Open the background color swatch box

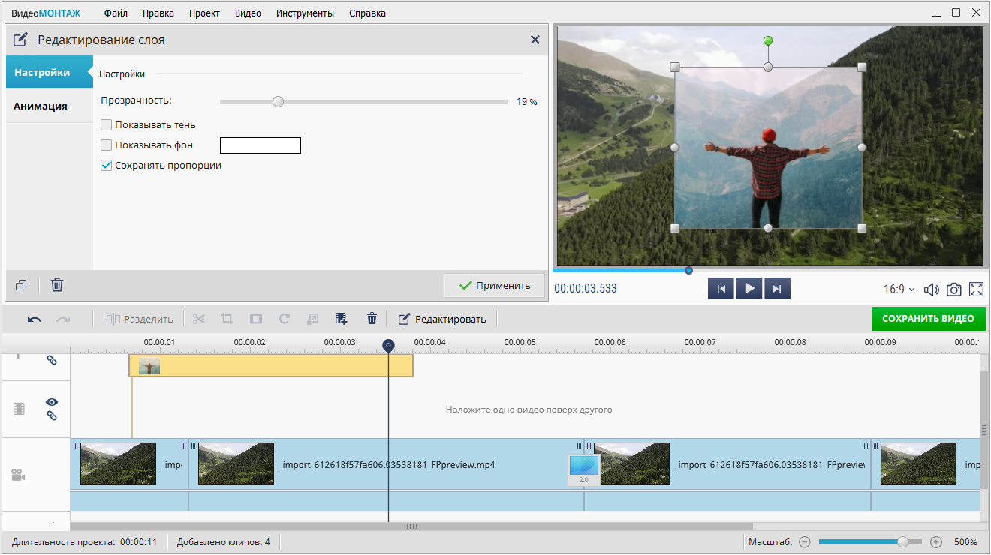point(260,145)
